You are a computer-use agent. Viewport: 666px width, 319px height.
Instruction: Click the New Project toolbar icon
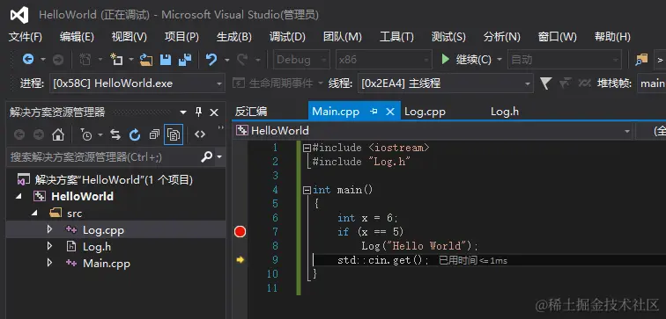point(116,59)
